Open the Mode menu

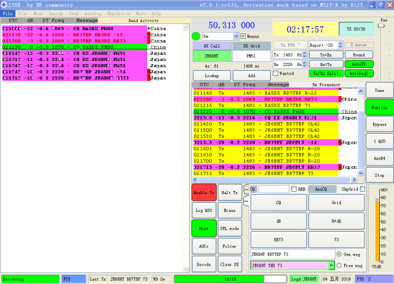click(38, 14)
